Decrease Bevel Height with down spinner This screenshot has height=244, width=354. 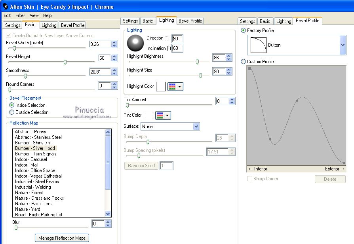click(x=114, y=60)
